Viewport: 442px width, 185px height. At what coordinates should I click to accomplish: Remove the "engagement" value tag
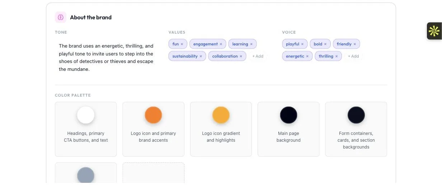click(221, 44)
